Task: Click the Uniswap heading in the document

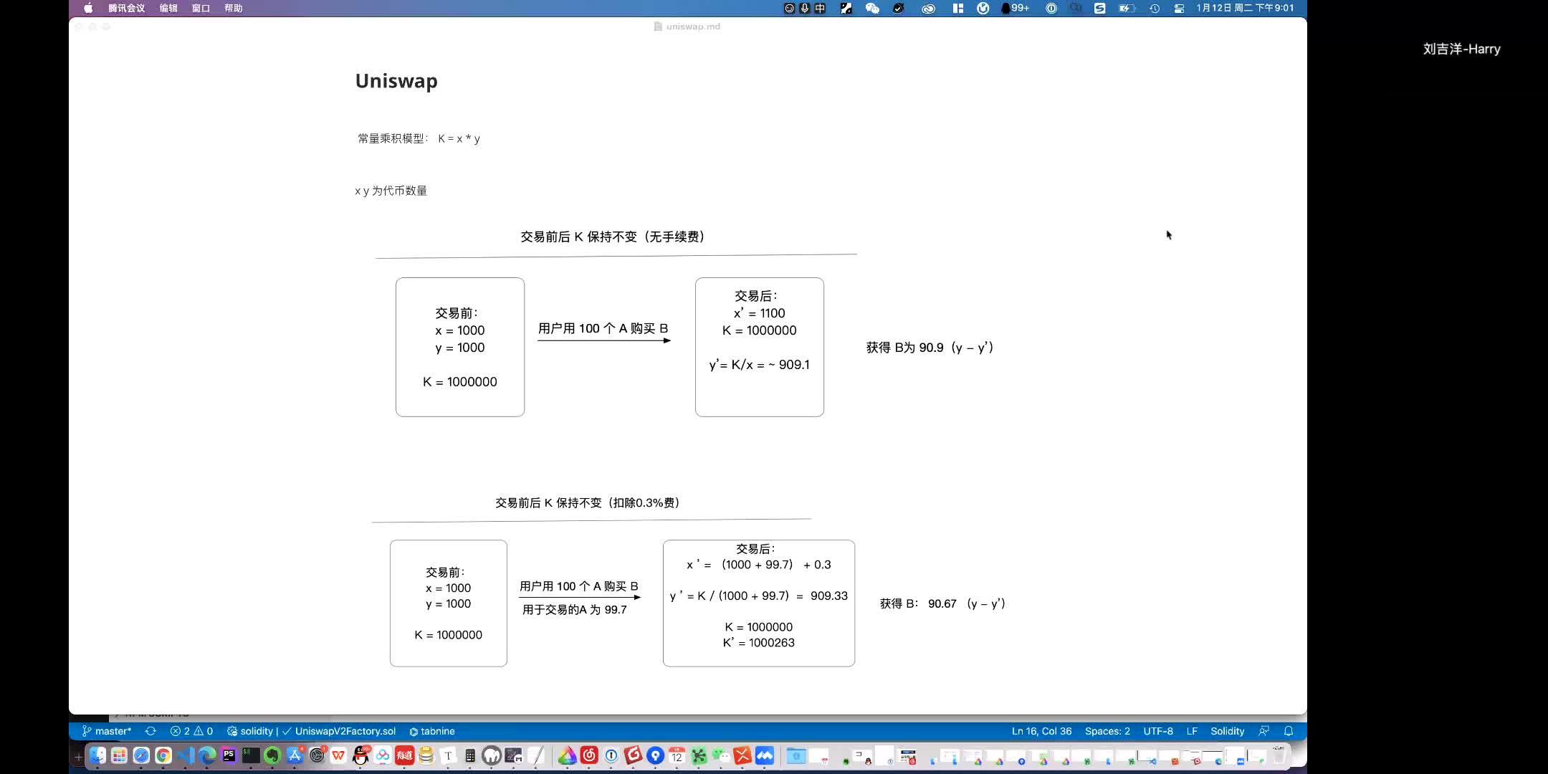Action: pos(396,81)
